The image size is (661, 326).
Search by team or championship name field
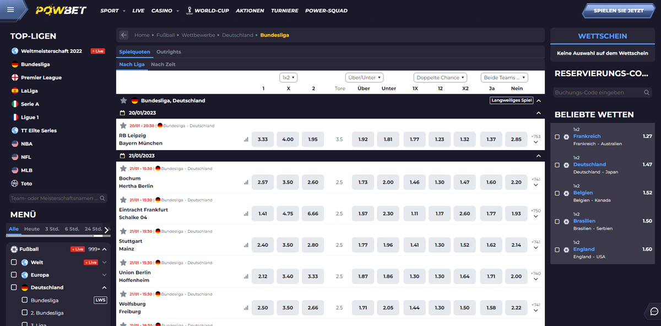58,198
